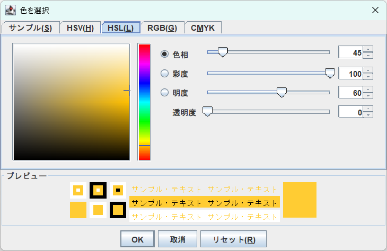Click the 透明度 slider thumb
Image resolution: width=387 pixels, height=251 pixels.
pos(207,112)
